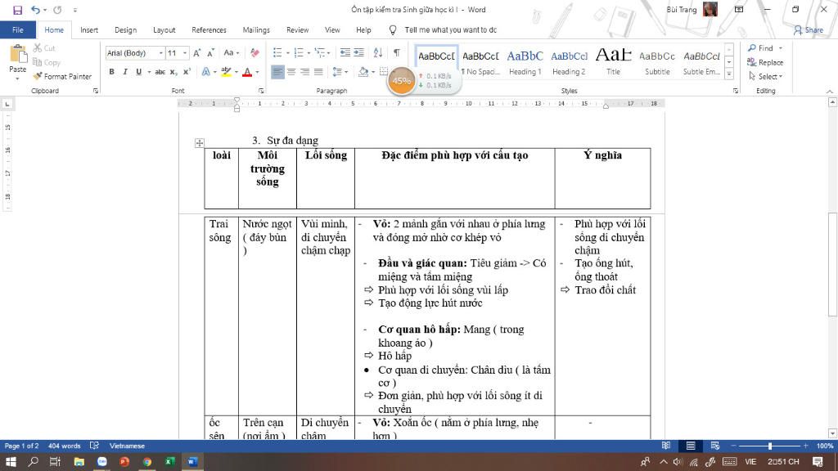This screenshot has height=471, width=838.
Task: Open spelling and proofing check icon
Action: click(x=95, y=446)
